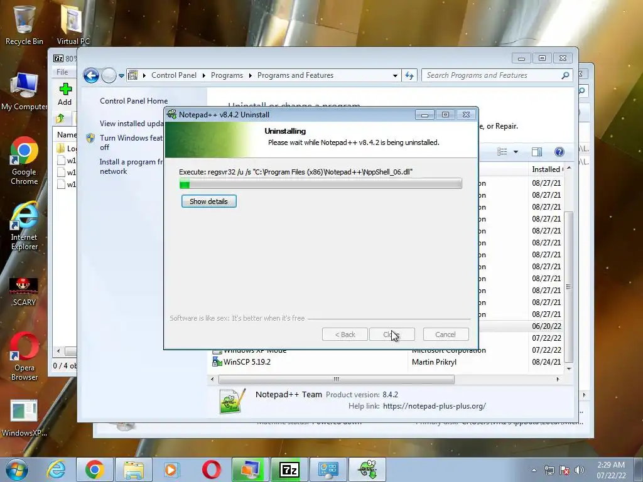Click the refresh button beside the address bar
This screenshot has height=482, width=643.
(409, 75)
